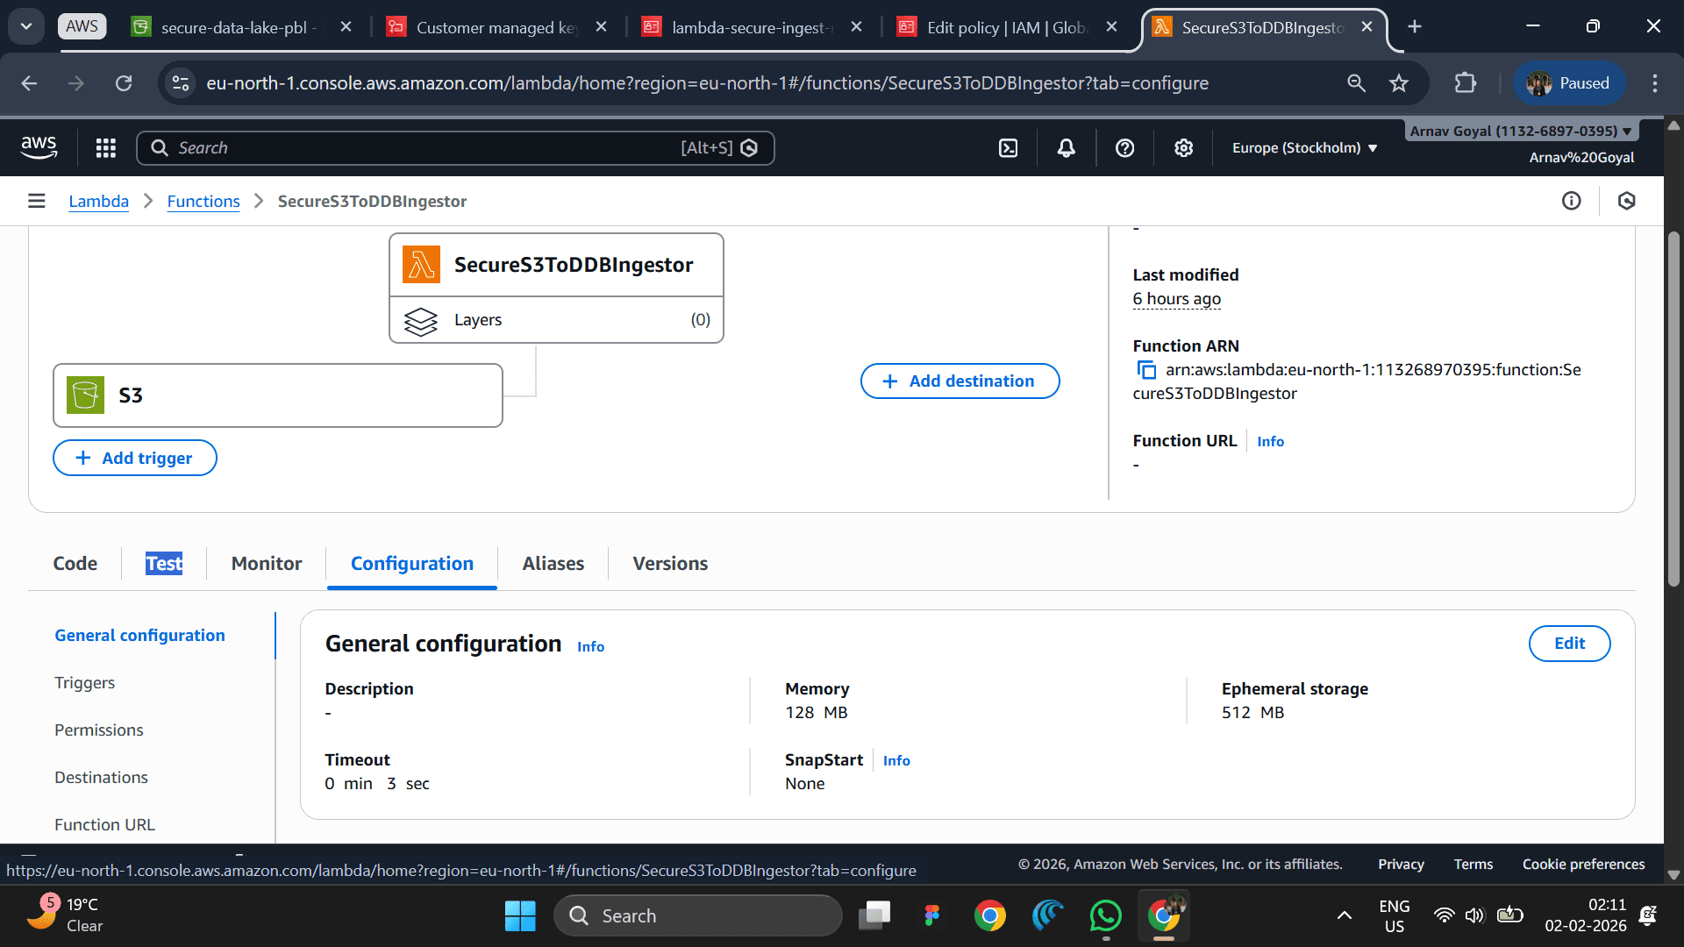This screenshot has height=947, width=1684.
Task: Expand the Europe (Stockholm) region dropdown
Action: tap(1304, 148)
